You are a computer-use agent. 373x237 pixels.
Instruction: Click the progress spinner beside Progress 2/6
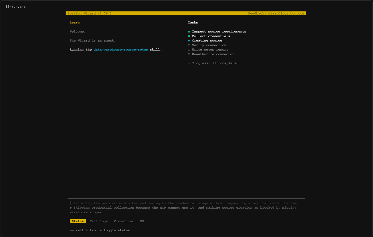coord(189,63)
